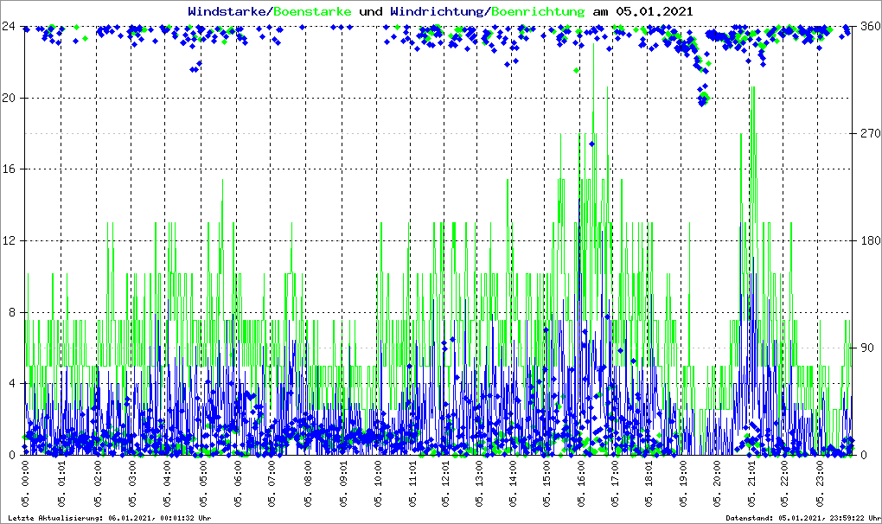
Task: Click the time label '05. 03:00'
Action: coord(132,484)
